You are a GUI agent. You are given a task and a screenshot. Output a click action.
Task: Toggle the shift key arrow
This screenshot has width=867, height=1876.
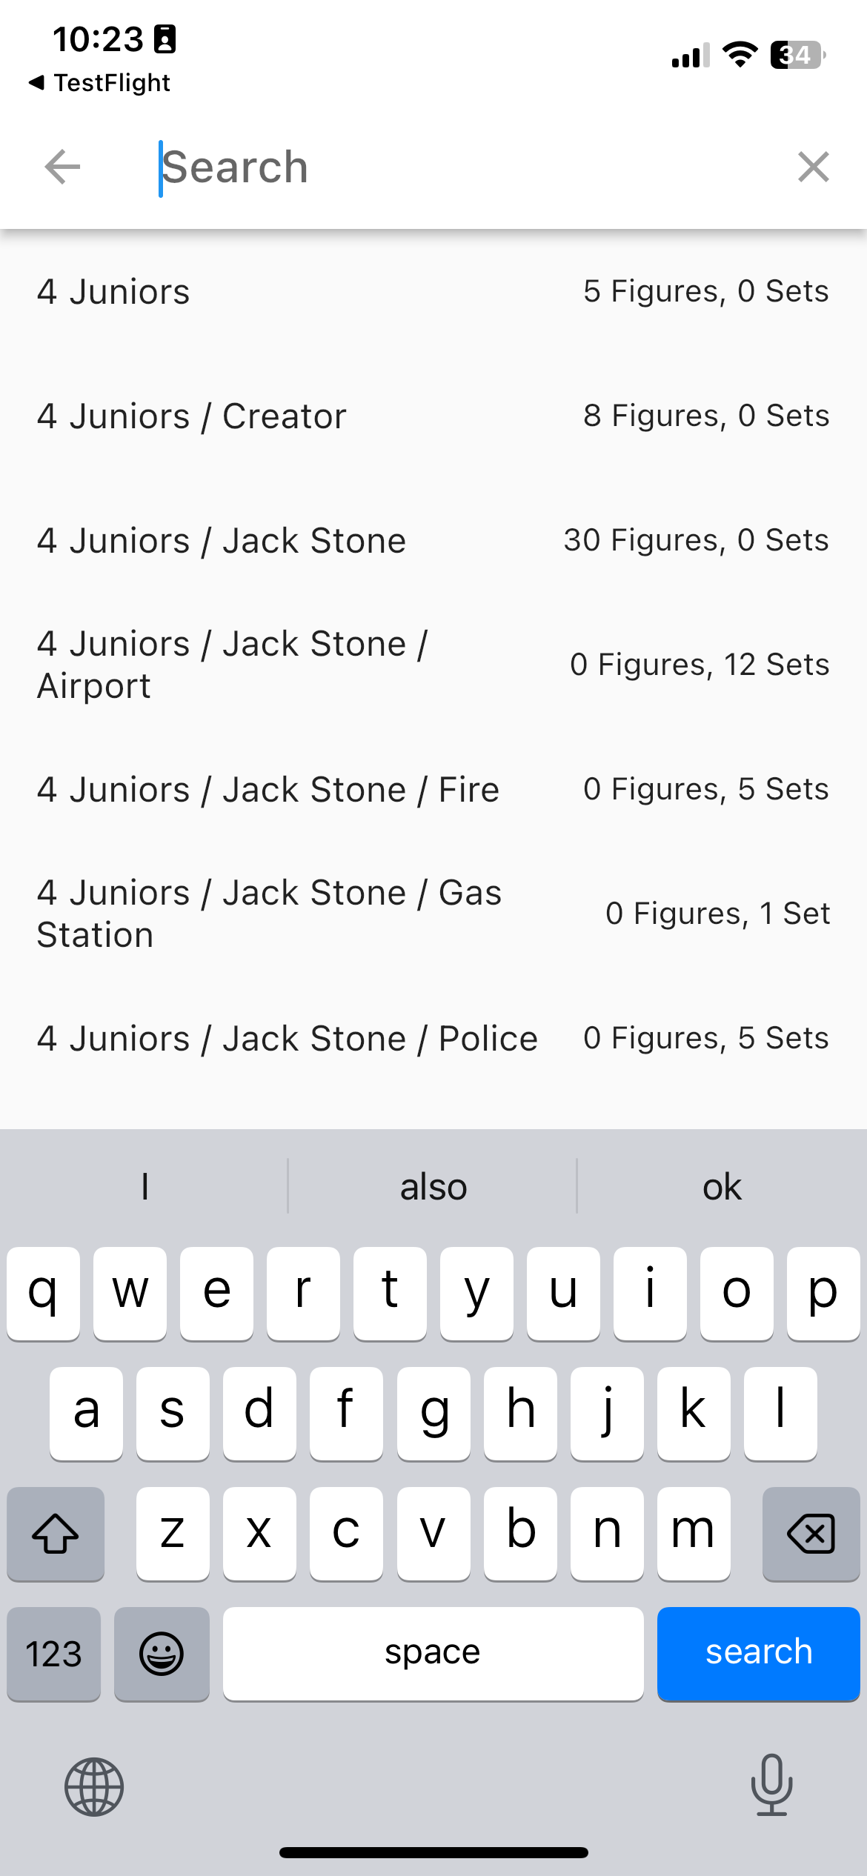coord(56,1534)
